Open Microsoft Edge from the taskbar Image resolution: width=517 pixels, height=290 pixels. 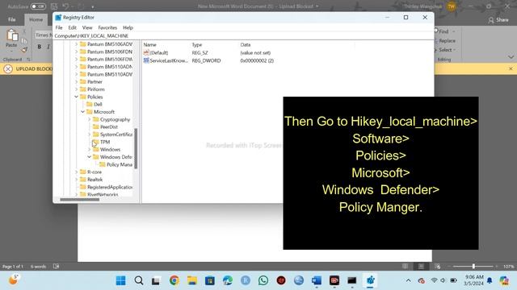(228, 280)
